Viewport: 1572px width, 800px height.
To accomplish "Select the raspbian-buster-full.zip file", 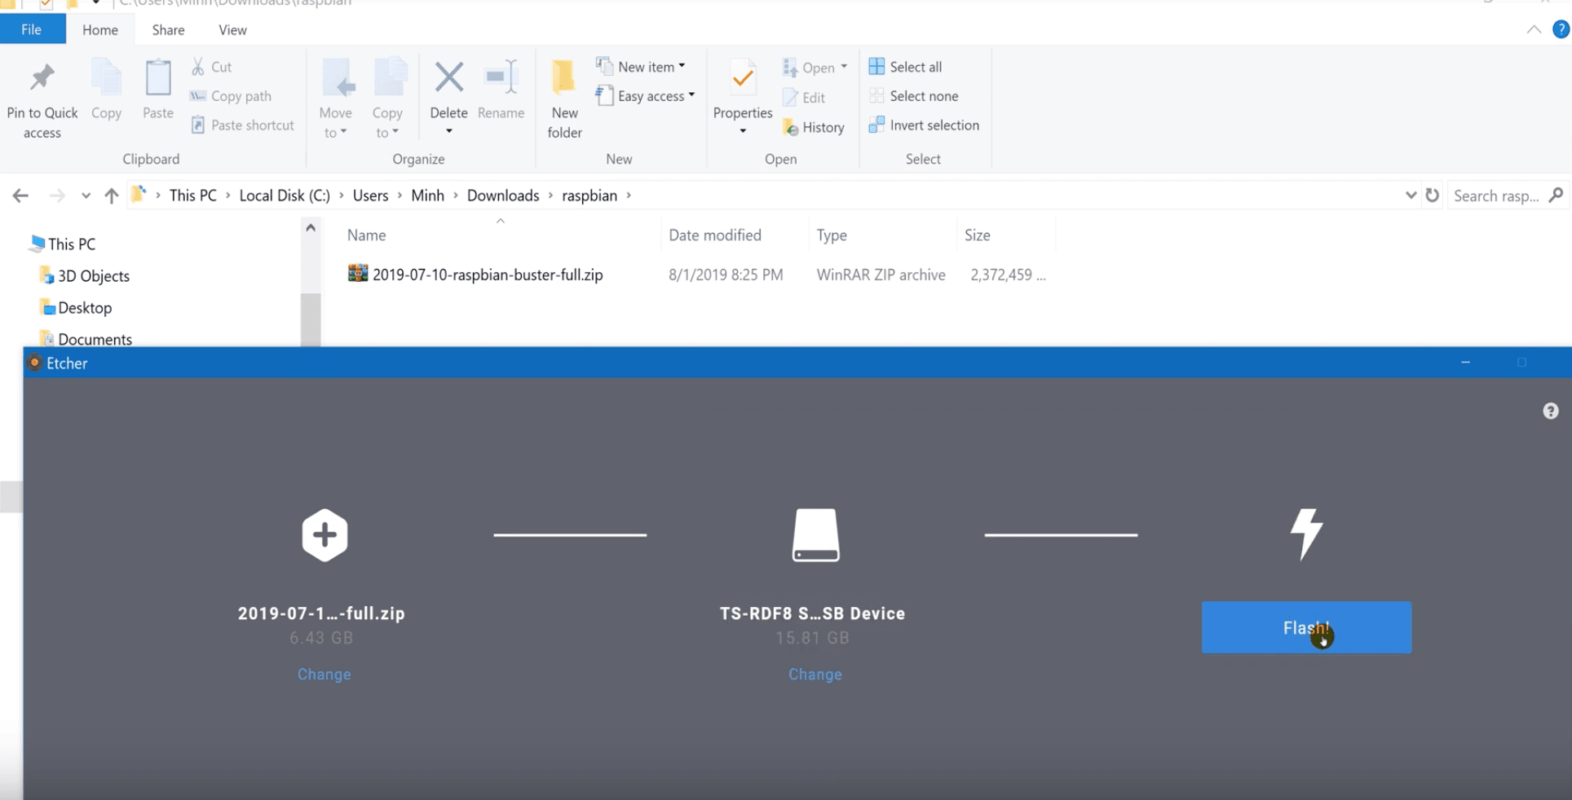I will [x=487, y=275].
